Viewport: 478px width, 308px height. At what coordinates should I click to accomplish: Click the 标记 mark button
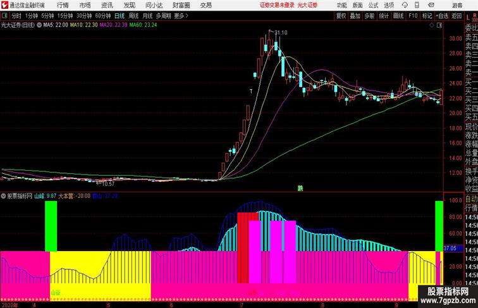tap(427, 16)
